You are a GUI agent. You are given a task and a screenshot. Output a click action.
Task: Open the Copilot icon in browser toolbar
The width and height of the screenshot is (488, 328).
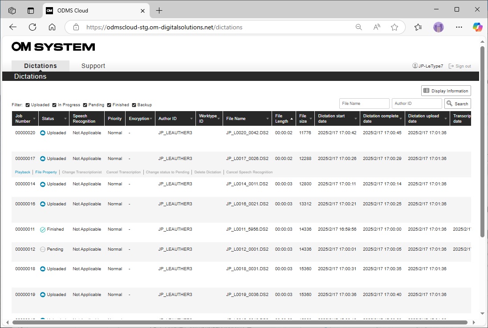pos(477,27)
